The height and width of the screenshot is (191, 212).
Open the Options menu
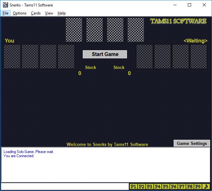pyautogui.click(x=20, y=13)
